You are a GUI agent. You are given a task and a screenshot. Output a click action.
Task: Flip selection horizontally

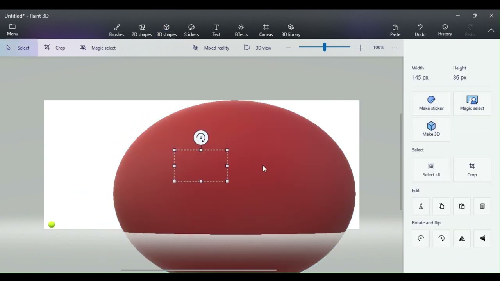462,238
